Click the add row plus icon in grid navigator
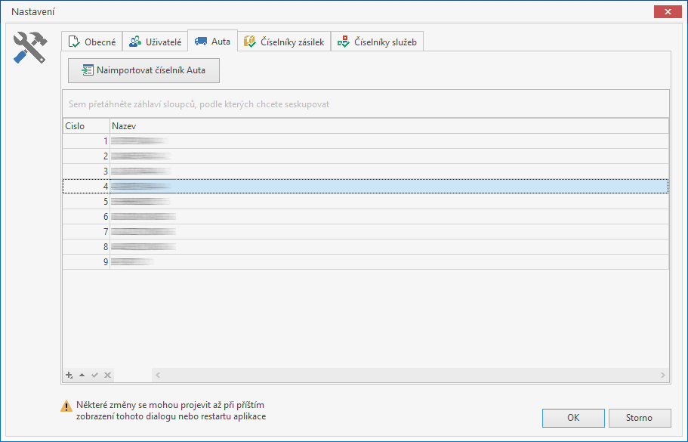Screen dimensions: 688x442 pyautogui.click(x=69, y=375)
